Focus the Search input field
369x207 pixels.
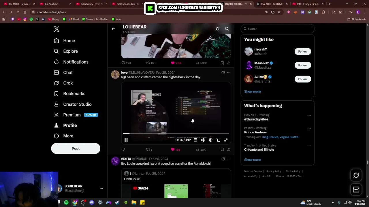277,29
